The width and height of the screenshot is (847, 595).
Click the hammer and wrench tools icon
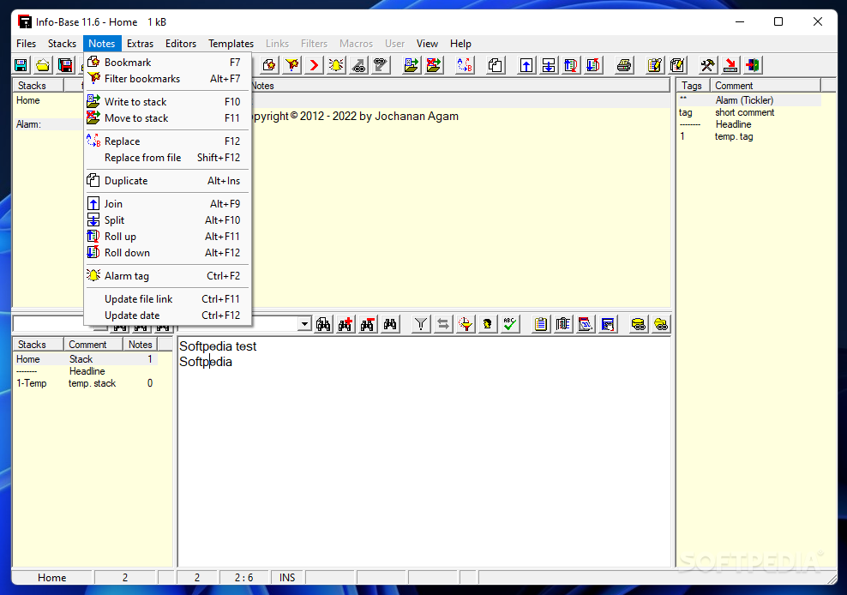click(707, 65)
